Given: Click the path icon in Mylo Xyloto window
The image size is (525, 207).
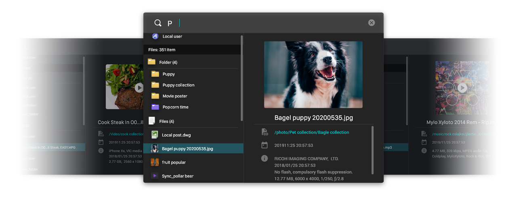Looking at the screenshot, I should tap(424, 134).
